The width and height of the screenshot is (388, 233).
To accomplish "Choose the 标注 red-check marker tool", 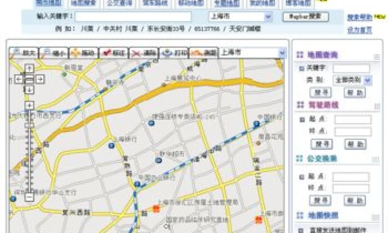I will click(x=113, y=53).
